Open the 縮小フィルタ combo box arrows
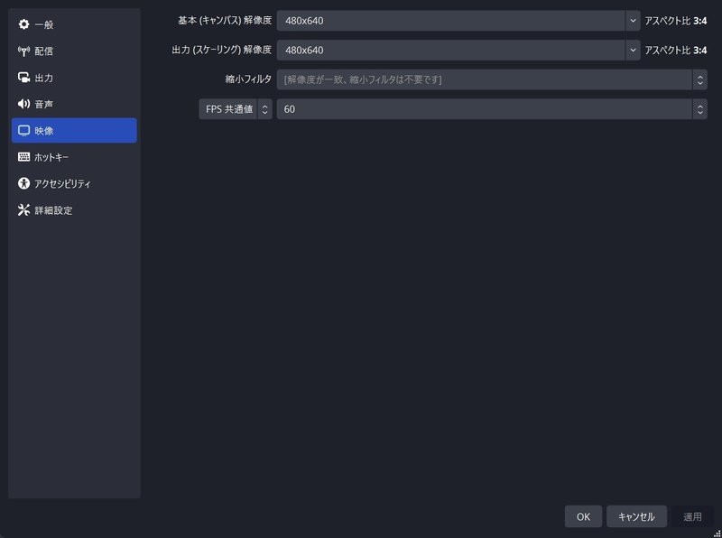This screenshot has width=722, height=538. 700,79
